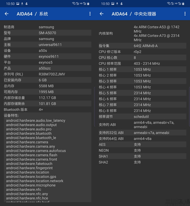Tap the 设备特性 heading
Viewport: 190px width, 206px height.
click(x=11, y=116)
